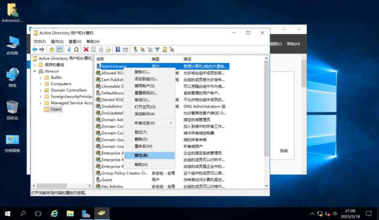Click the Back arrow in toolbar
The height and width of the screenshot is (220, 379).
point(35,50)
